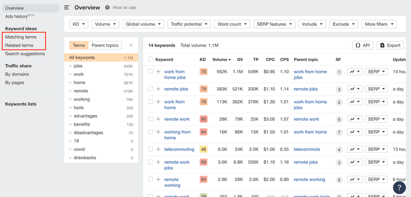
Task: Open the Volume filter dropdown
Action: (x=105, y=24)
